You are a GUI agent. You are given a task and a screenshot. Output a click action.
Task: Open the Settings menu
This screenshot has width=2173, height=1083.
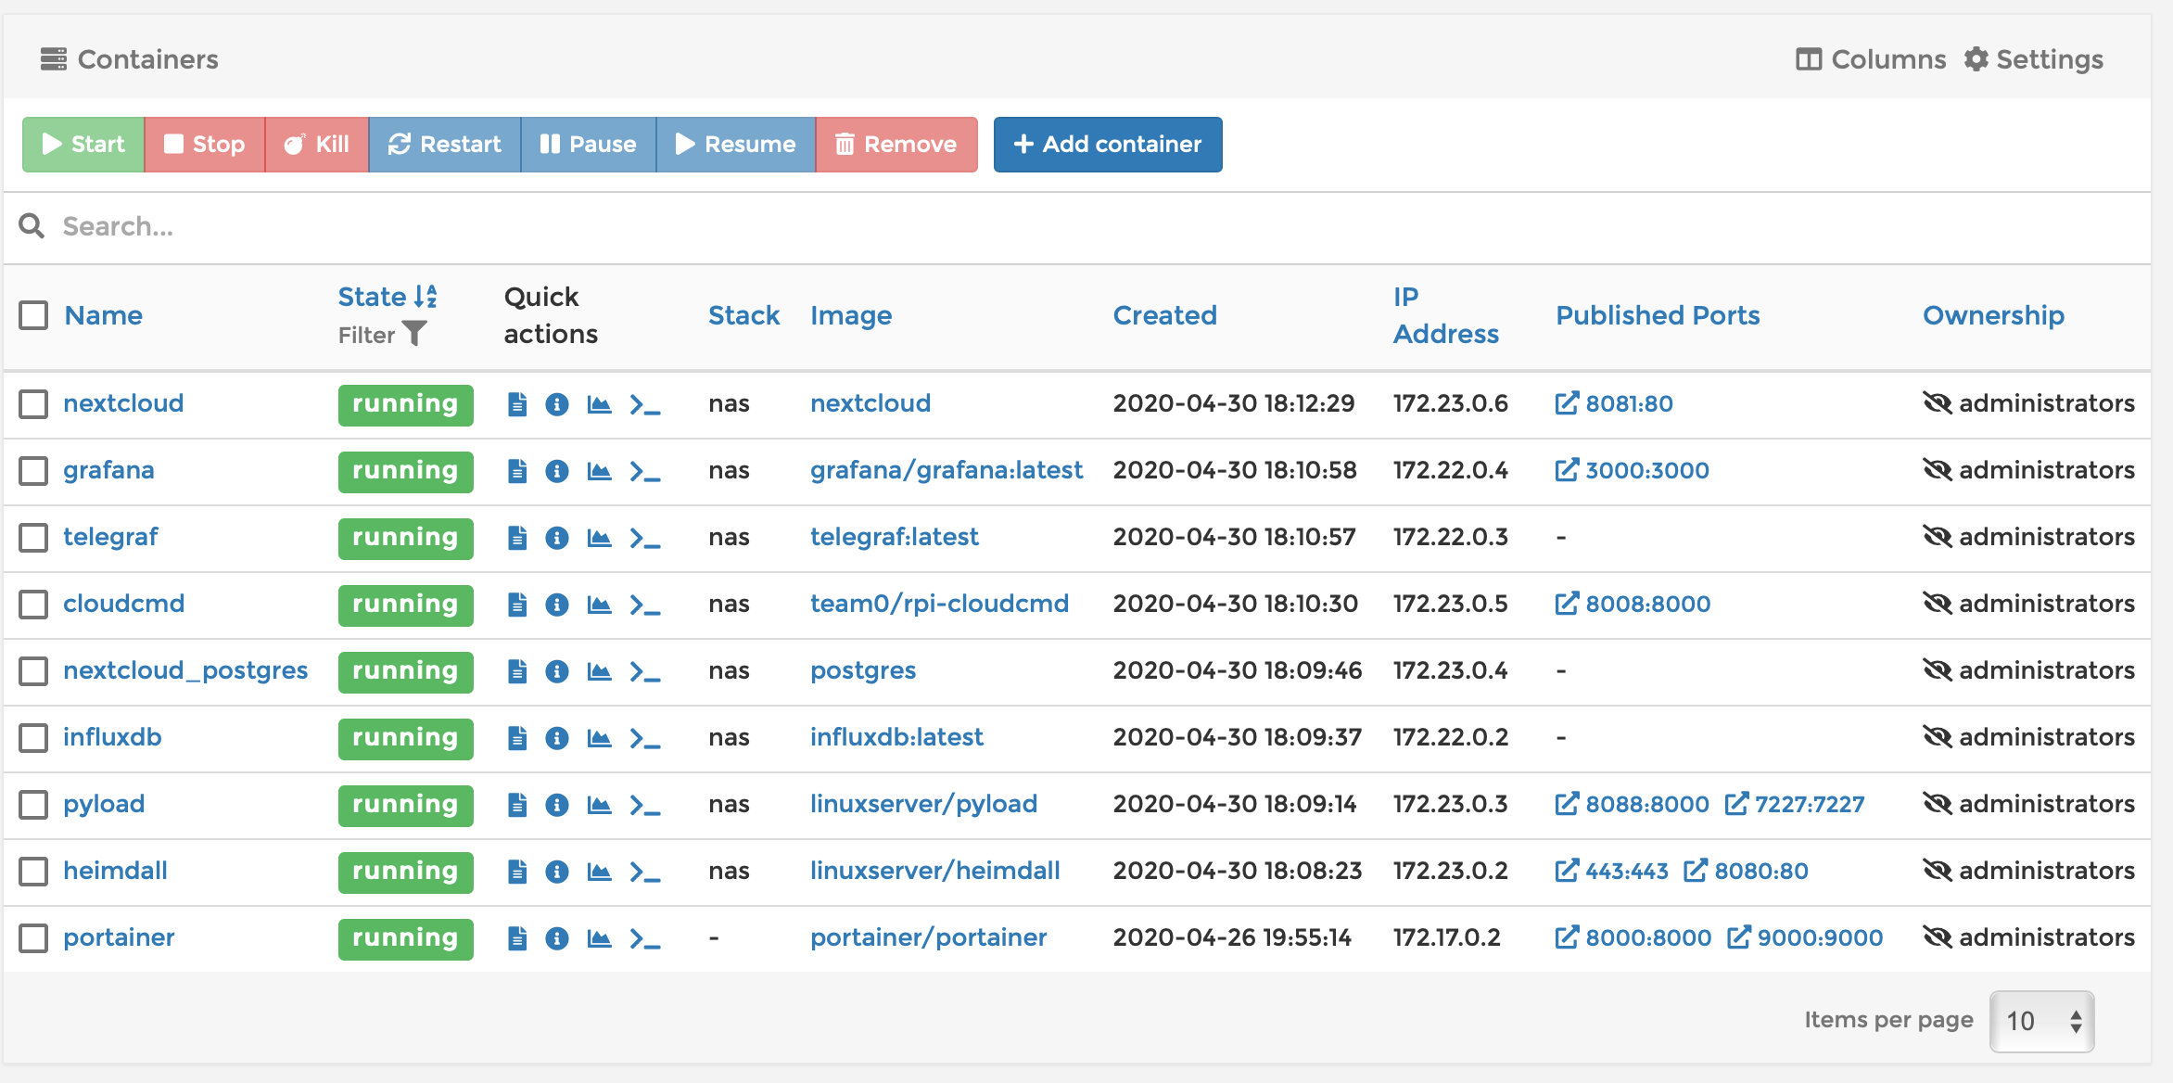(x=2034, y=58)
